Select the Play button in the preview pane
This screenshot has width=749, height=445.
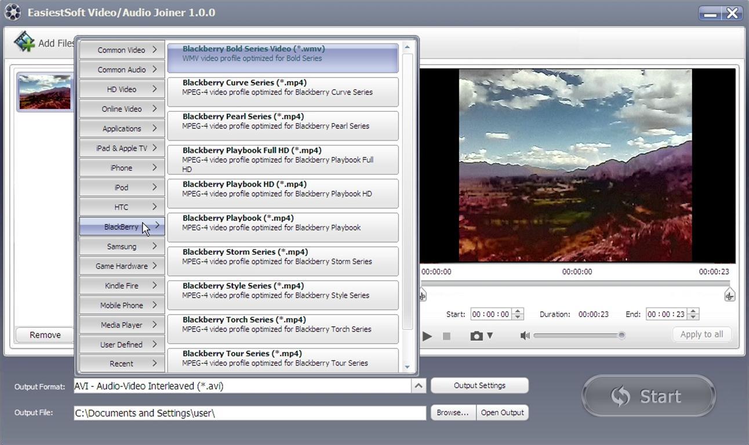(427, 336)
